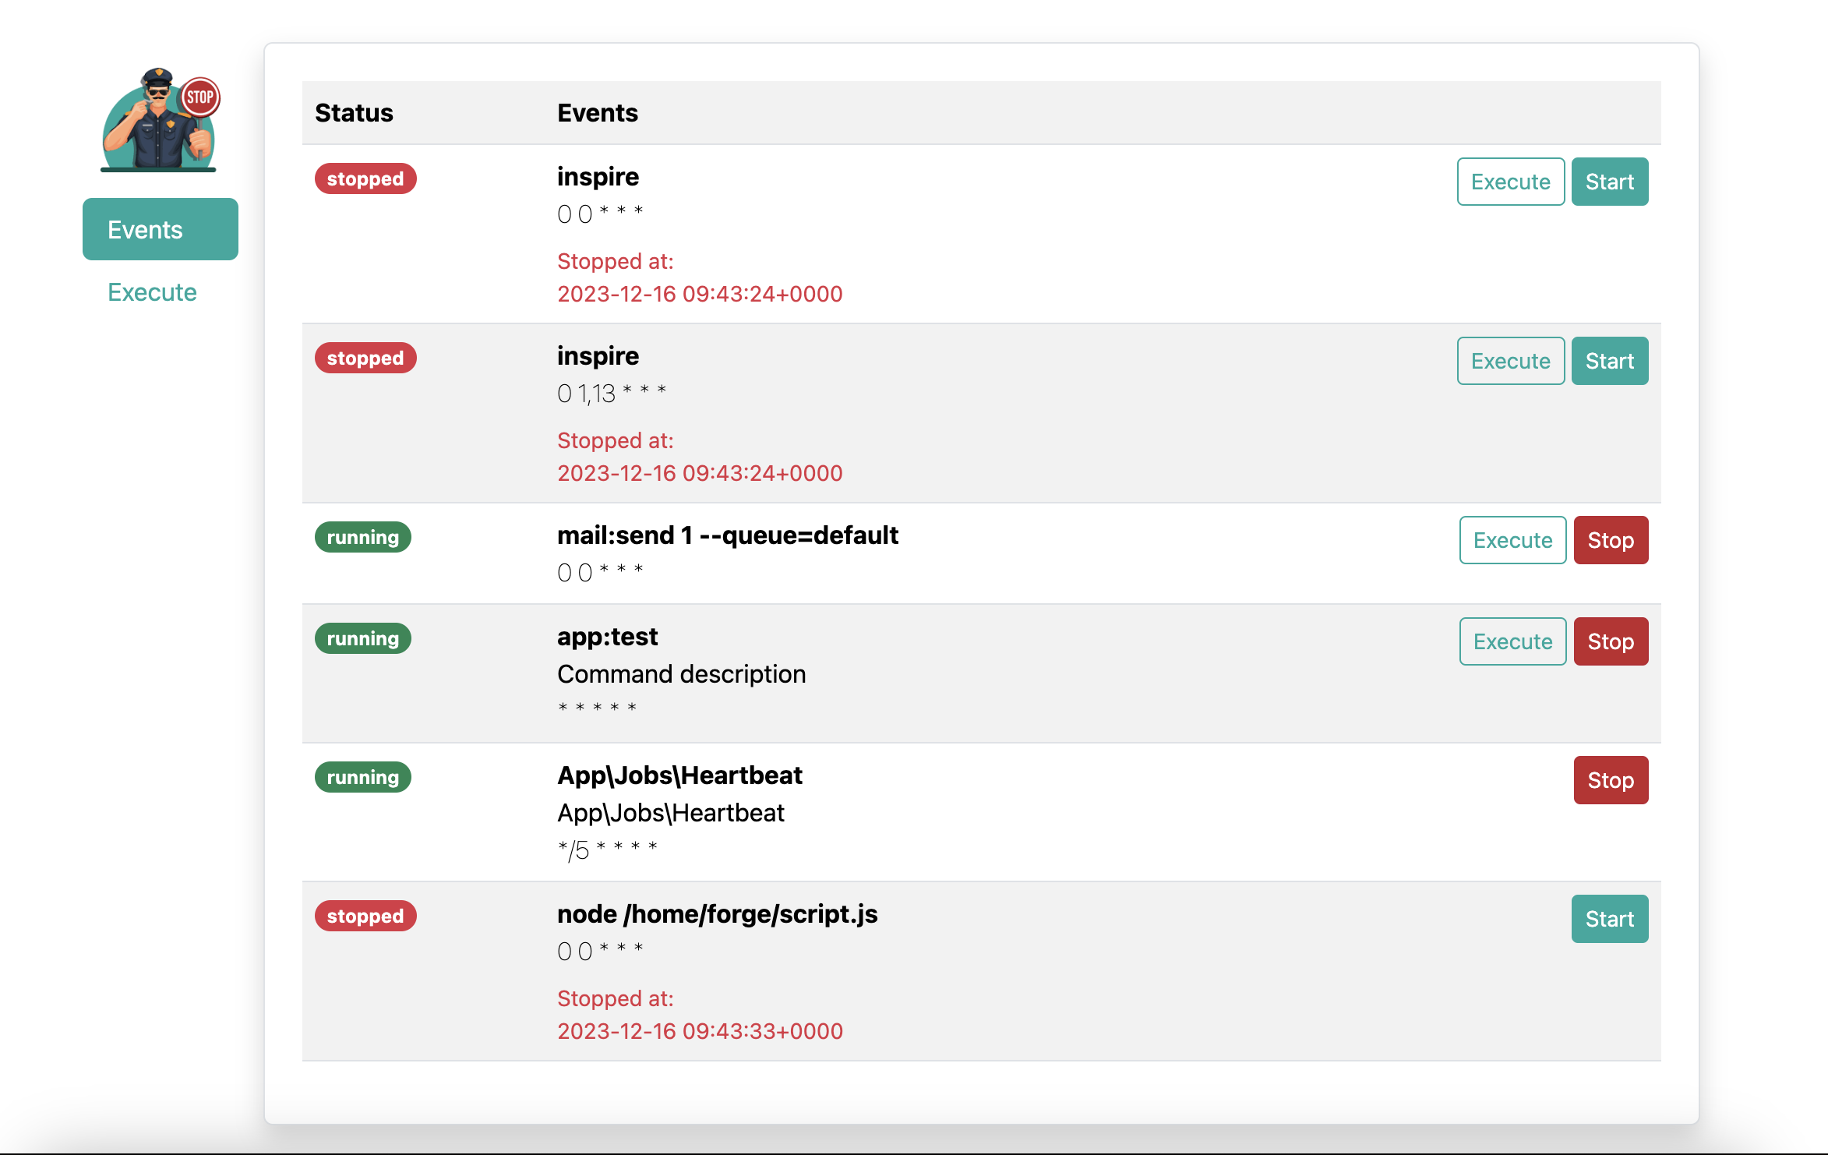1828x1155 pixels.
Task: Select the app:test event title
Action: [607, 637]
